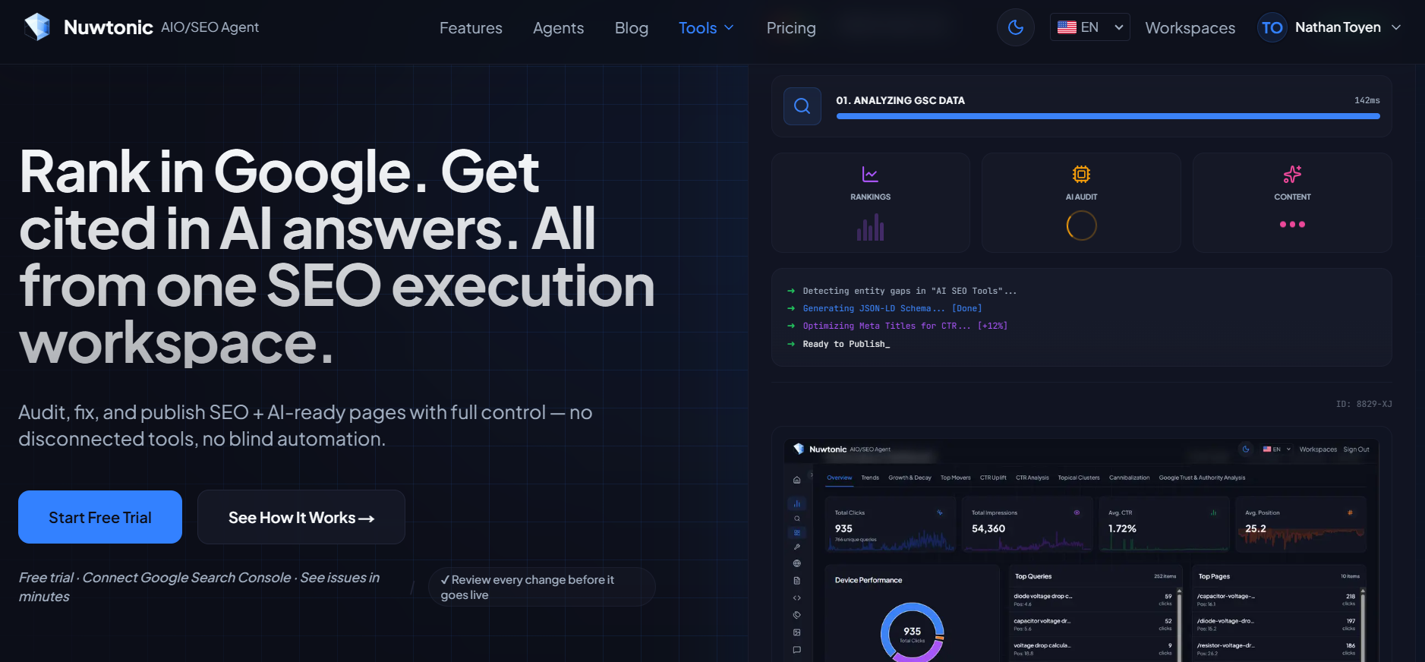Click the Rankings line-chart icon
This screenshot has height=662, width=1425.
870,175
